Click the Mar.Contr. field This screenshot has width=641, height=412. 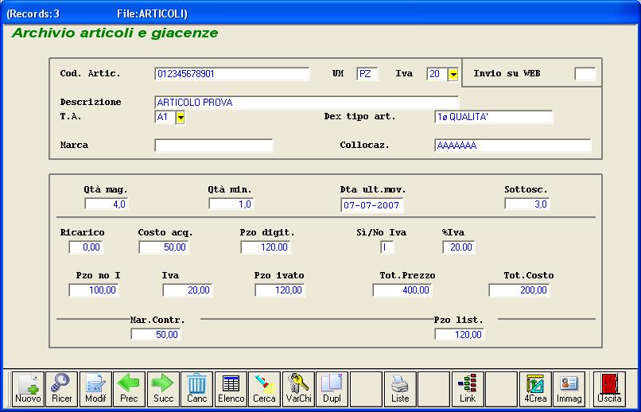point(156,334)
